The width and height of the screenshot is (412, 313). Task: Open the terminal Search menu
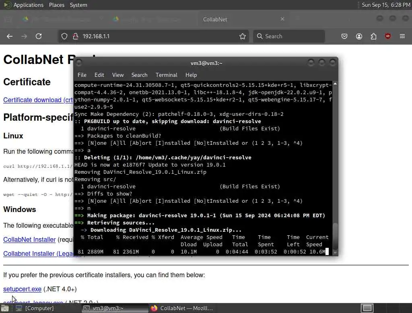[x=139, y=75]
